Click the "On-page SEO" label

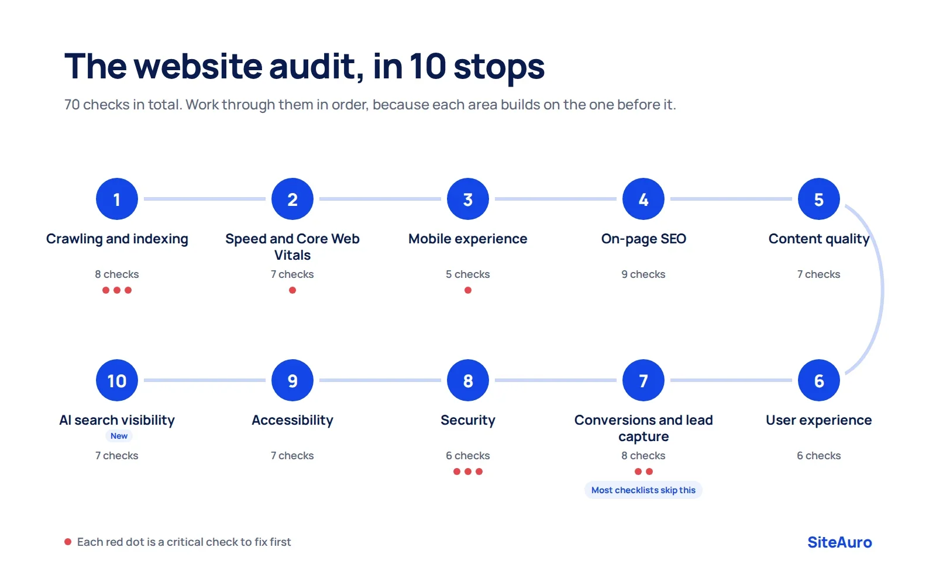click(643, 239)
